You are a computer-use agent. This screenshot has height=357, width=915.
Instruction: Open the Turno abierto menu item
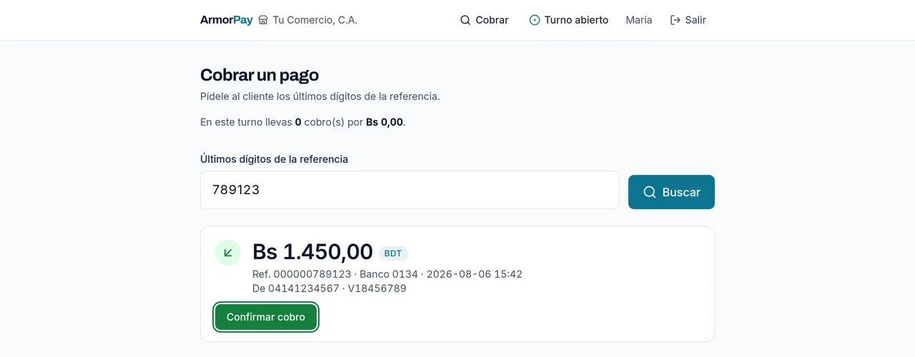coord(569,20)
